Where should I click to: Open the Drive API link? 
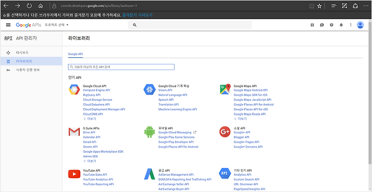coord(89,132)
